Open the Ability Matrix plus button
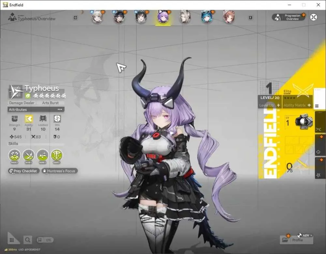Viewport: 326px width, 254px height. pos(309,105)
